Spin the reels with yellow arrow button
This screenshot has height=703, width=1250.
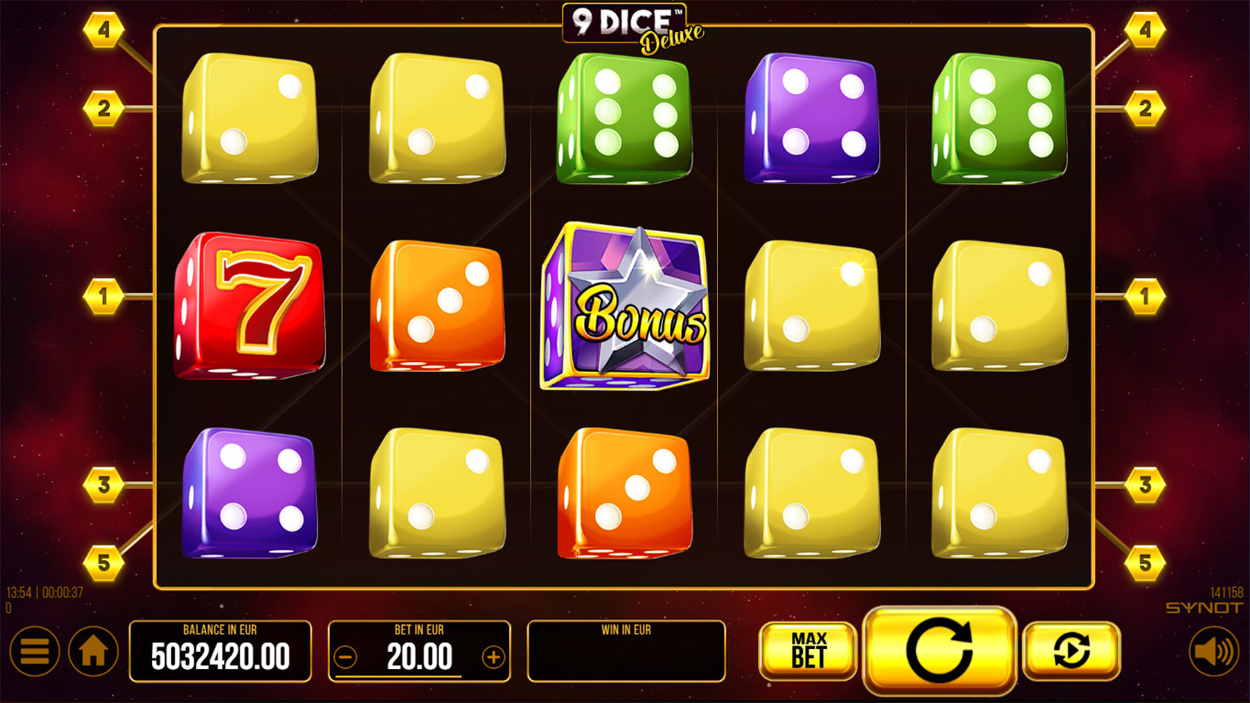pyautogui.click(x=939, y=650)
